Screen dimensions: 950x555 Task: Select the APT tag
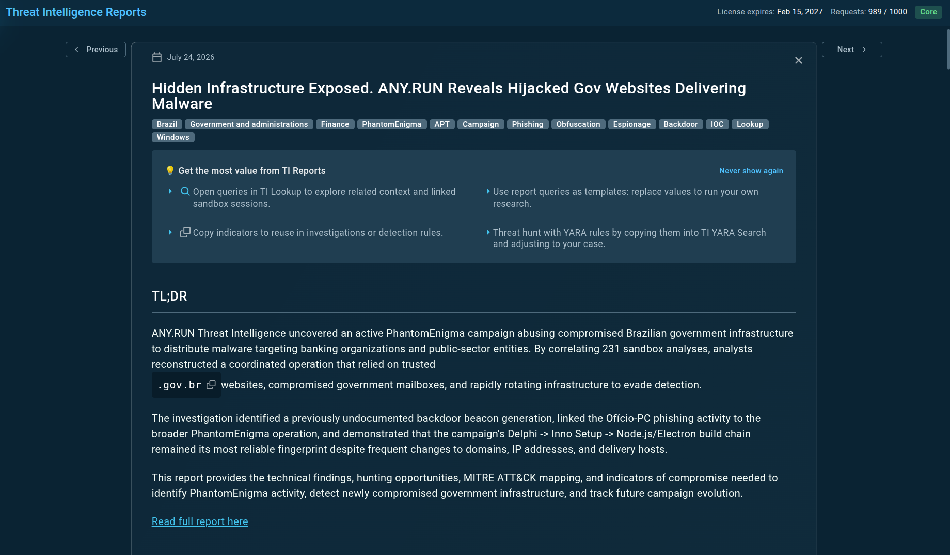[442, 124]
